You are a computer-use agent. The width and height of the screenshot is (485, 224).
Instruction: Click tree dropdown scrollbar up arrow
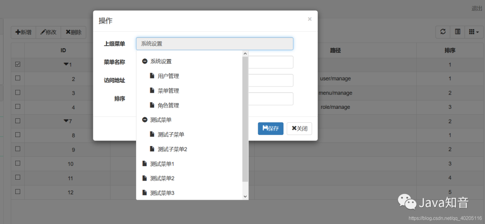point(245,54)
